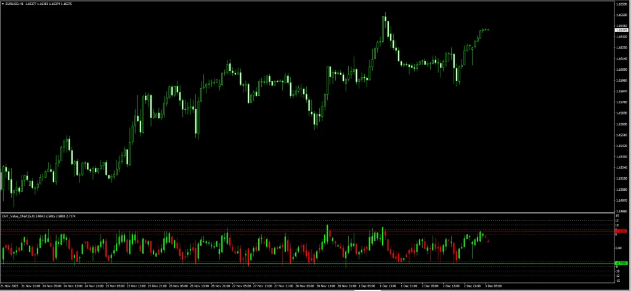Click the 1.15420 price scale label
631x291 pixels.
(x=622, y=145)
